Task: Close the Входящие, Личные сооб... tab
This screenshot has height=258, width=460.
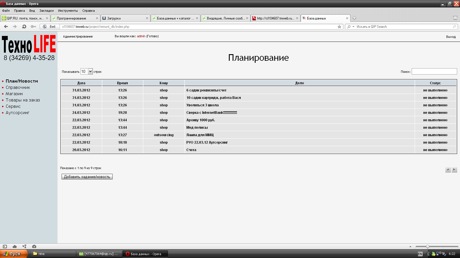Action: pyautogui.click(x=247, y=18)
